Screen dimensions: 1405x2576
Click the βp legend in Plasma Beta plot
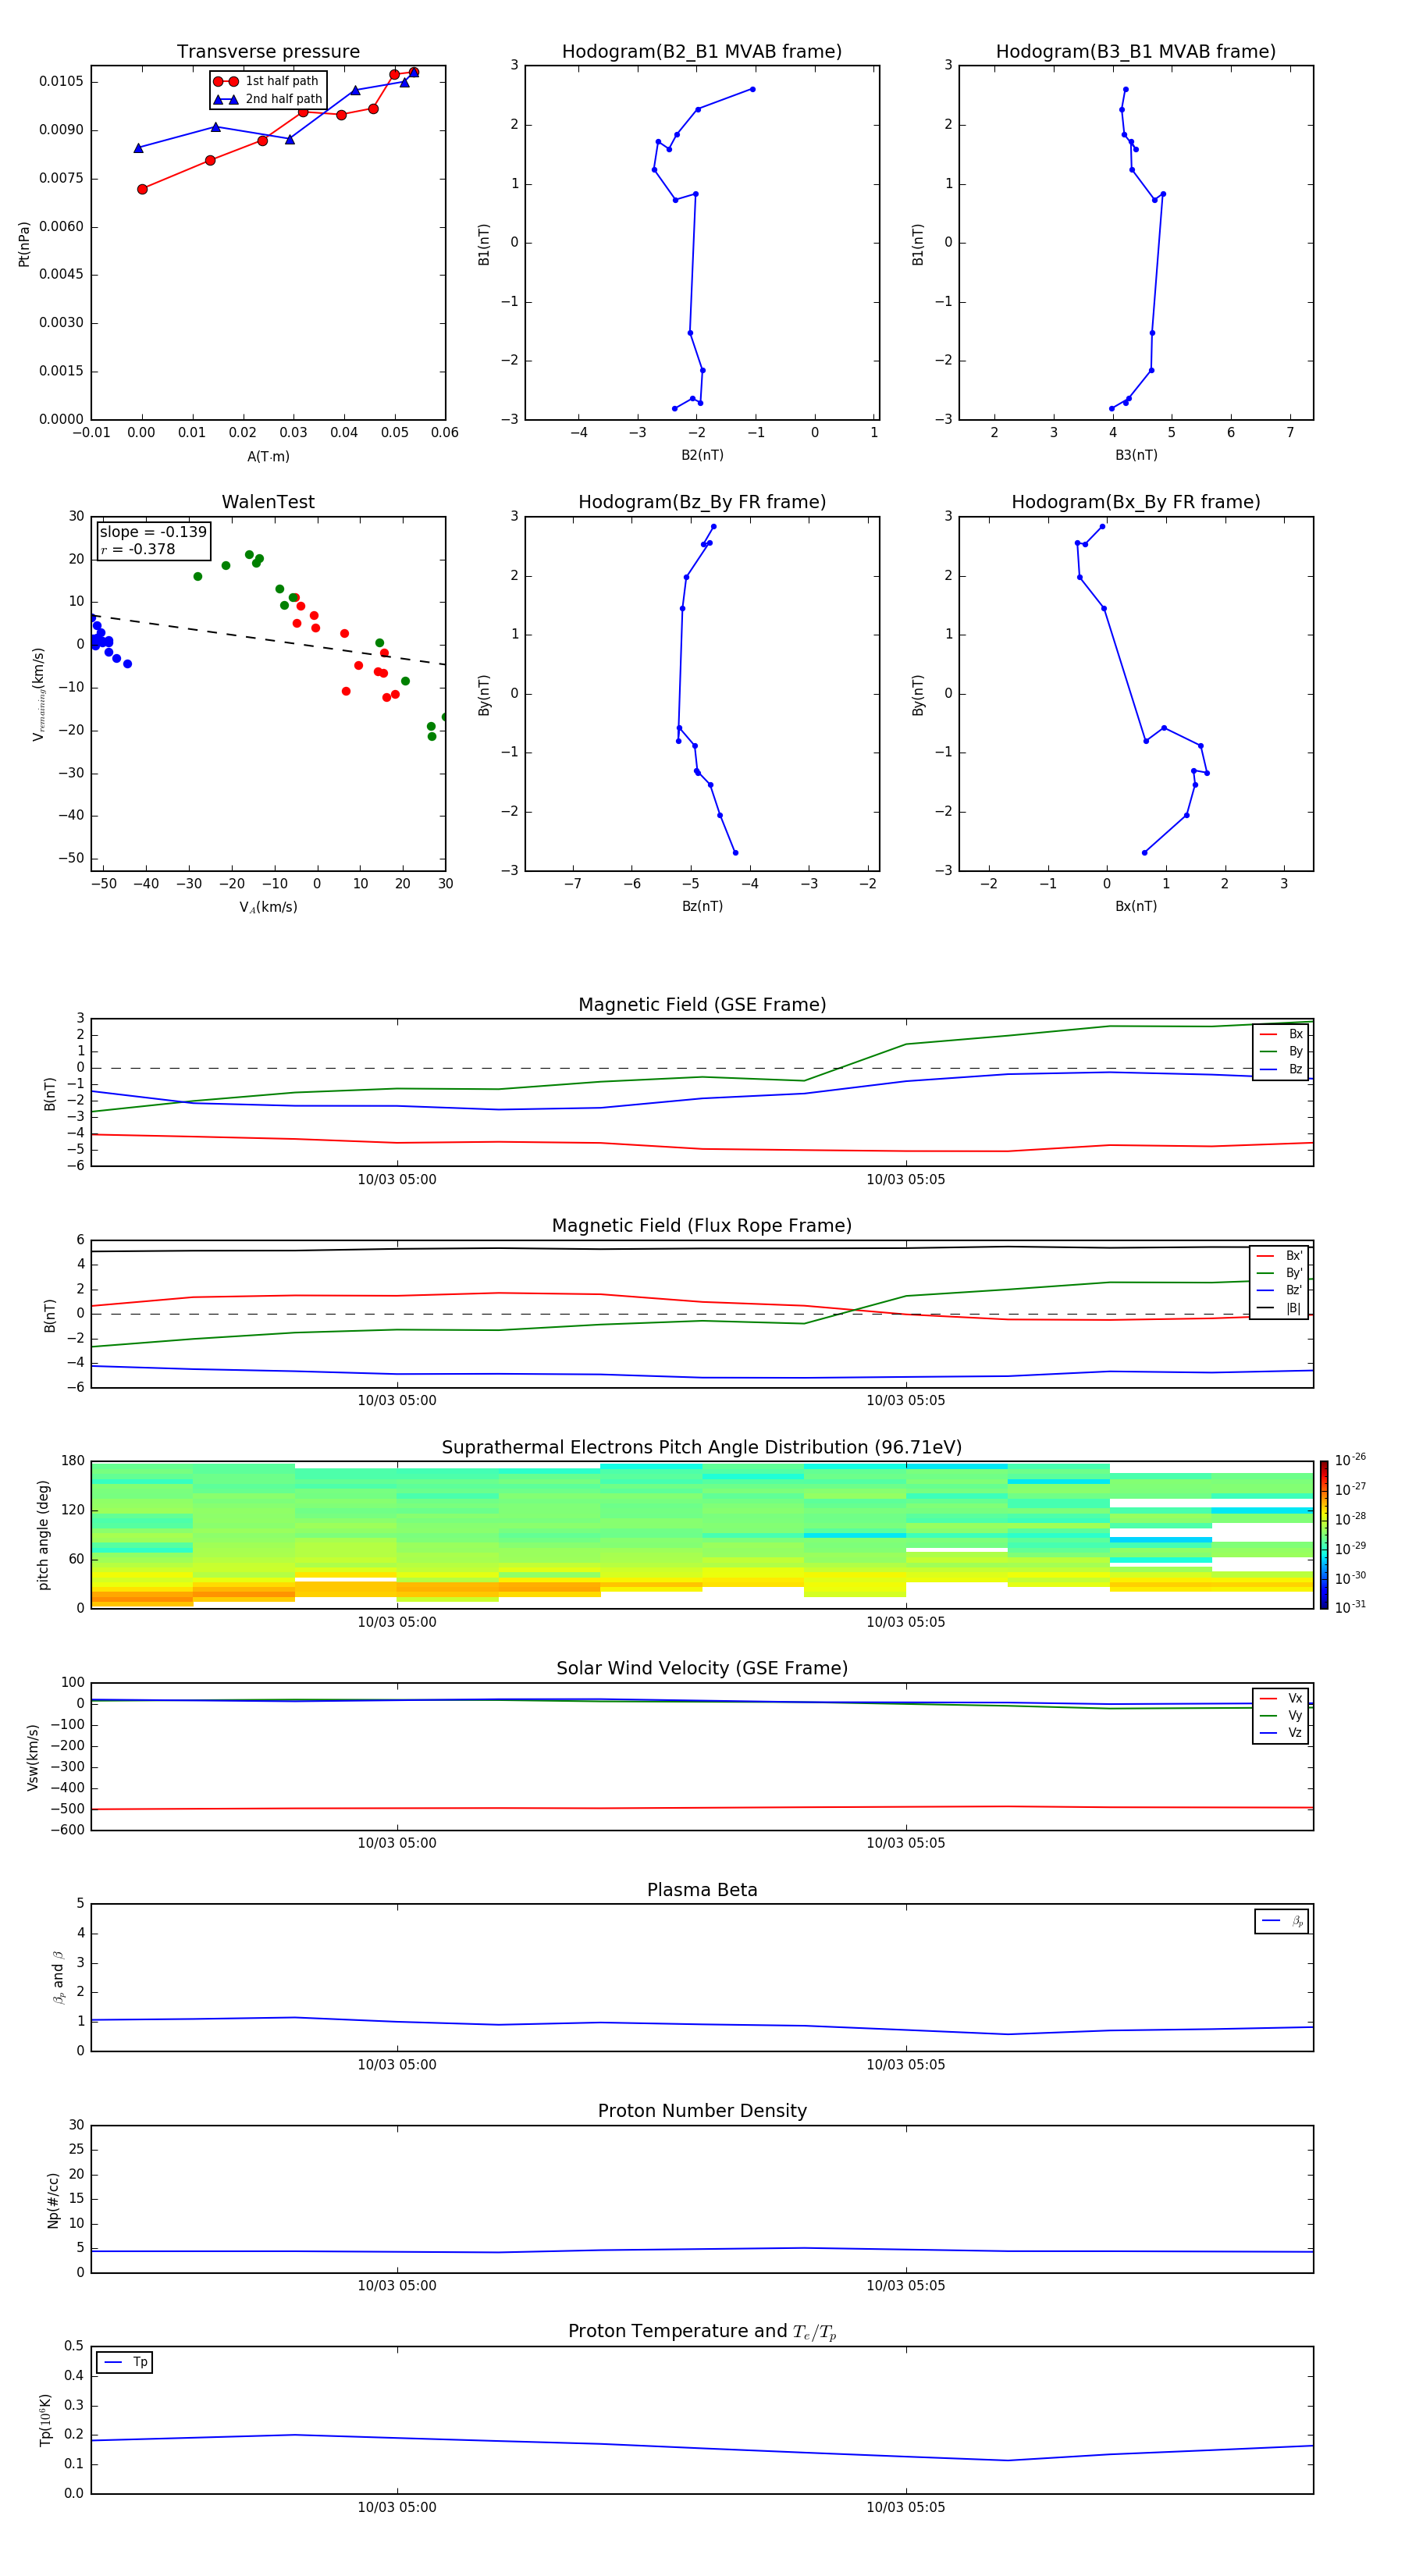coord(1281,1922)
